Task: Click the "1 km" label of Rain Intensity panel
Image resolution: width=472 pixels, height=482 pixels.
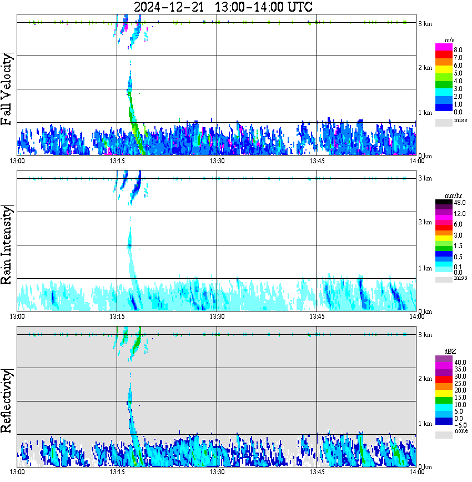Action: pyautogui.click(x=425, y=268)
